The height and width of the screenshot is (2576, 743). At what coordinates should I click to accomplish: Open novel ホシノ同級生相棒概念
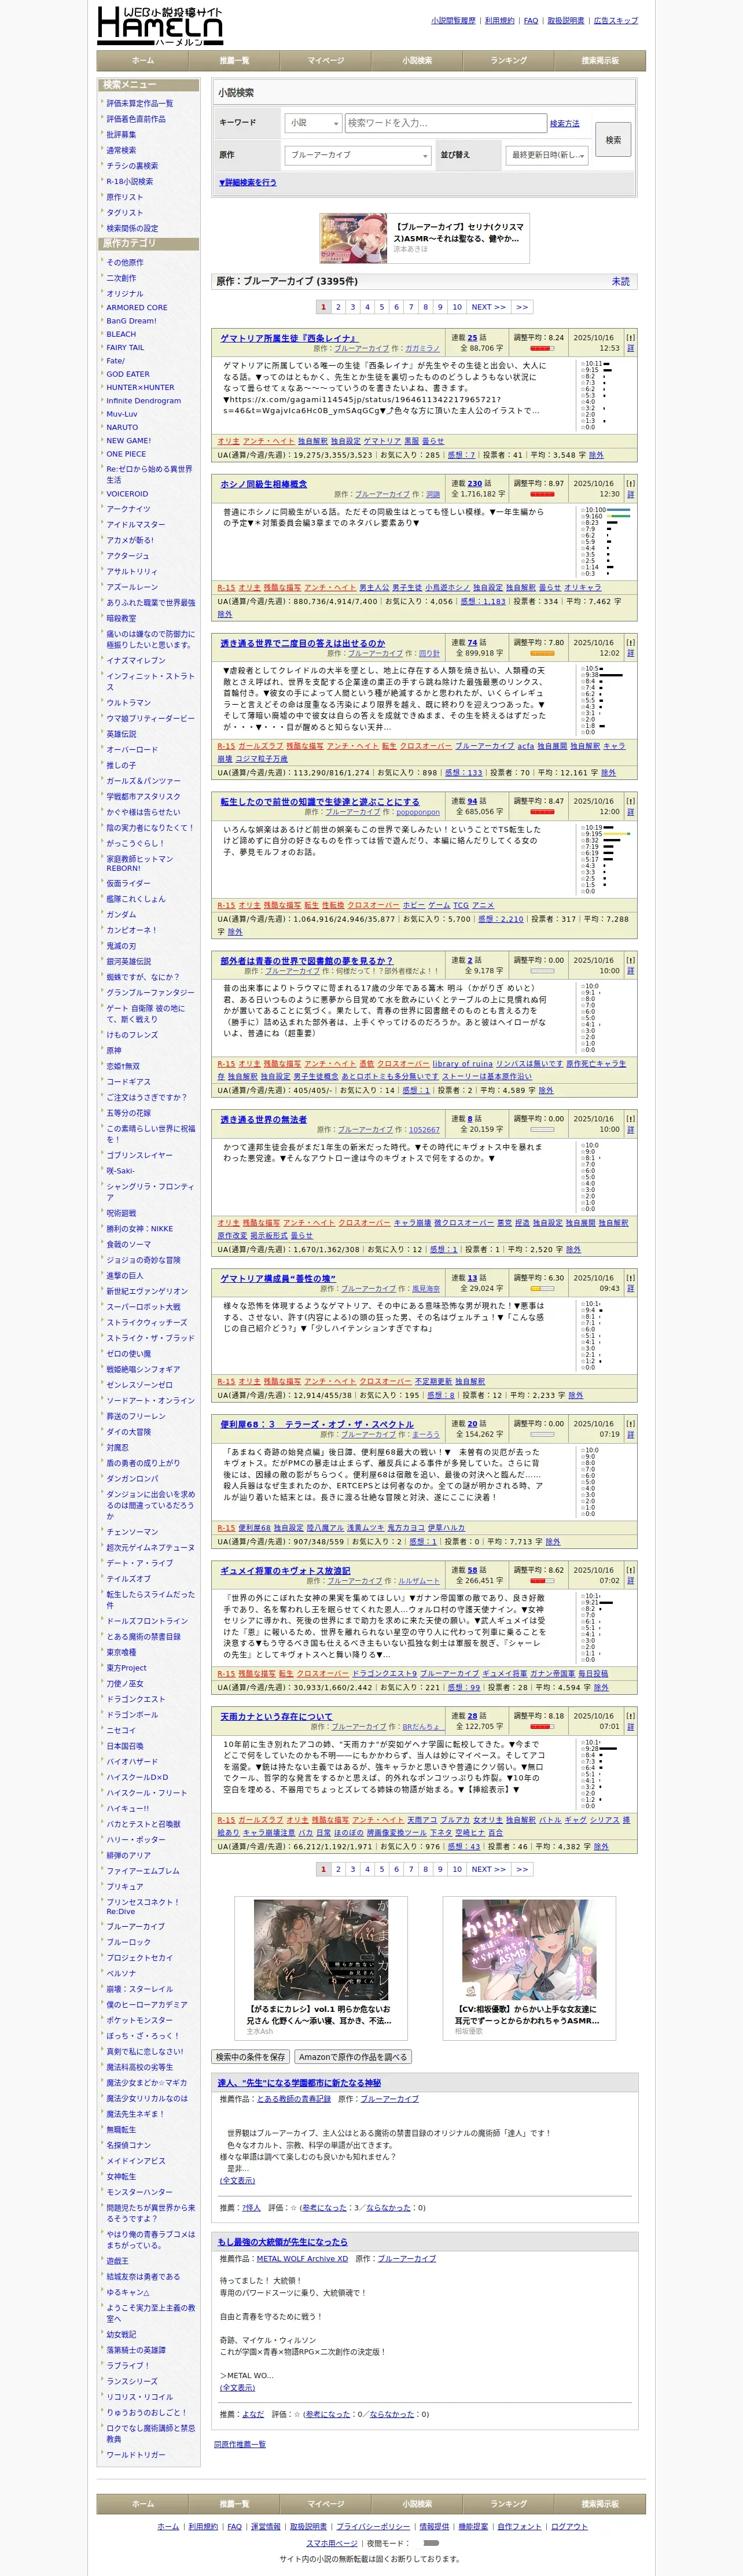pos(264,484)
